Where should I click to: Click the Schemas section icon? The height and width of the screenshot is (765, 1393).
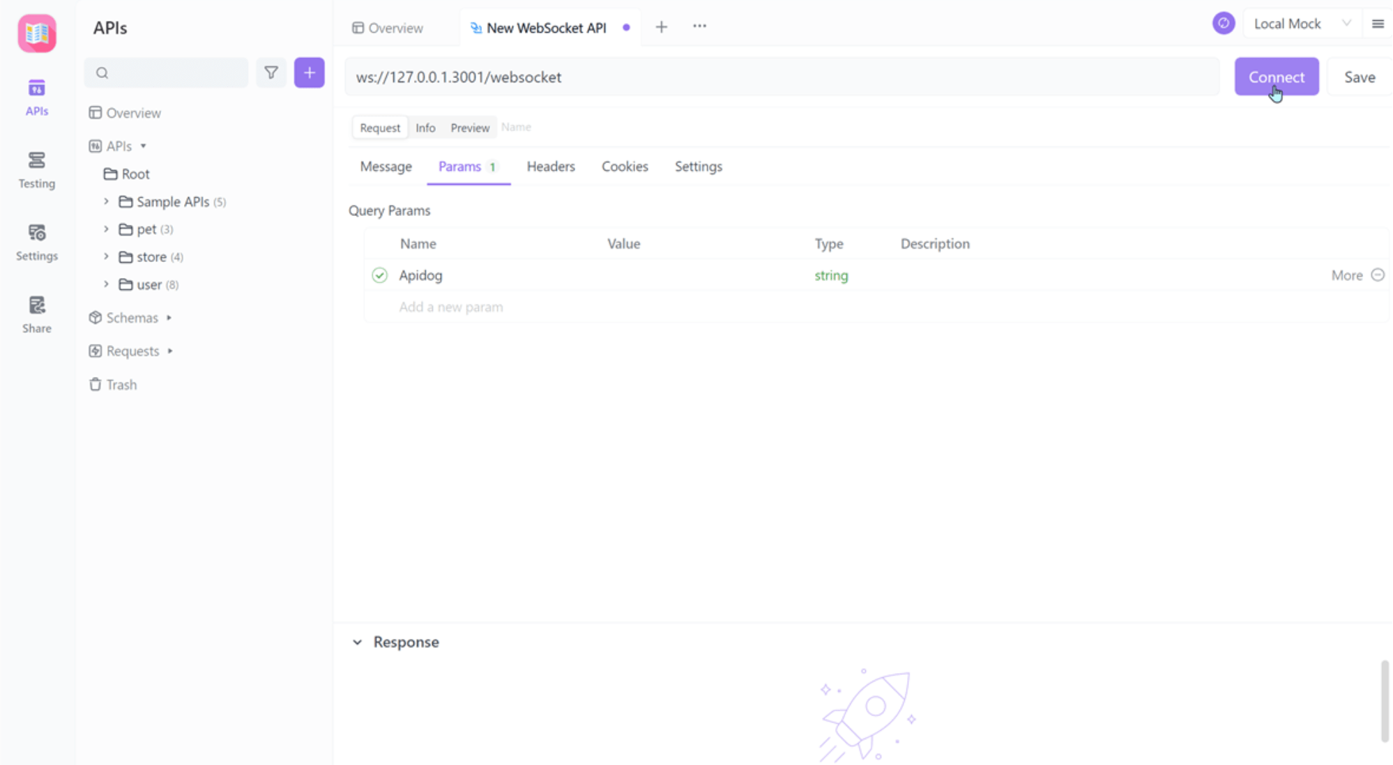tap(94, 318)
